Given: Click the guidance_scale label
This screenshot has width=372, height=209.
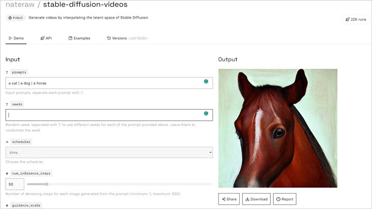Looking at the screenshot, I should 26,205.
